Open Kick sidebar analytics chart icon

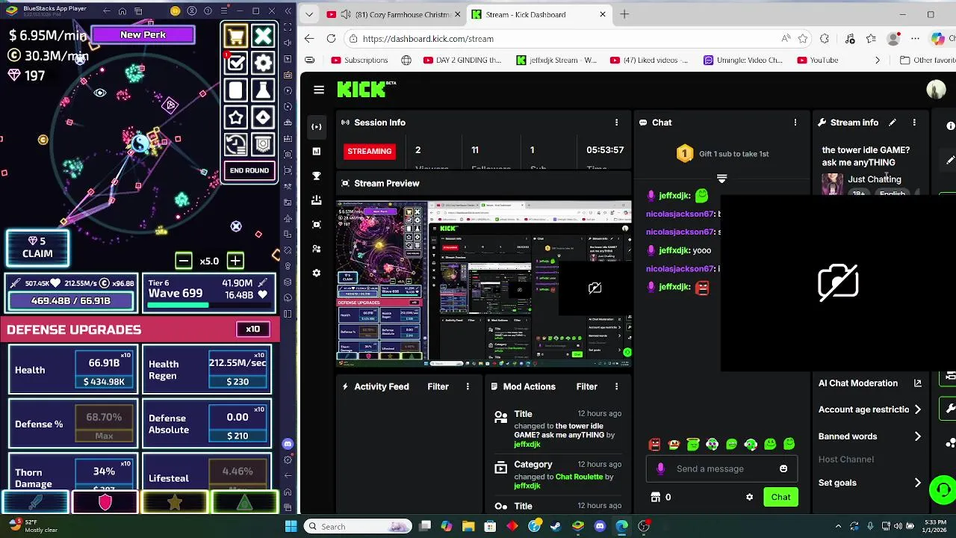pos(317,151)
